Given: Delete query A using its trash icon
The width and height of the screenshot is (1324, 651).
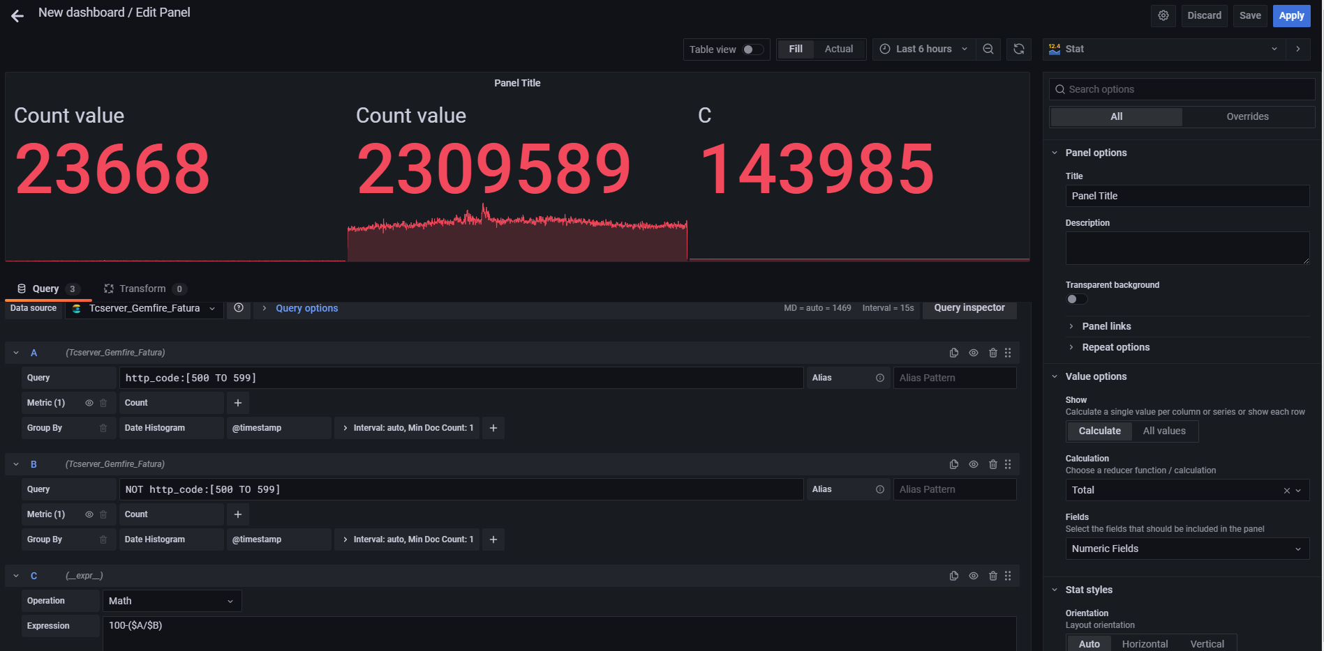Looking at the screenshot, I should (x=993, y=353).
